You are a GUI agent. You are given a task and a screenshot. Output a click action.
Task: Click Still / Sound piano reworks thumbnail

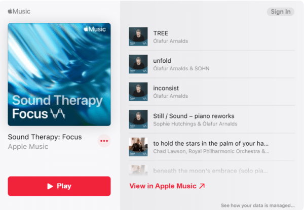point(138,119)
